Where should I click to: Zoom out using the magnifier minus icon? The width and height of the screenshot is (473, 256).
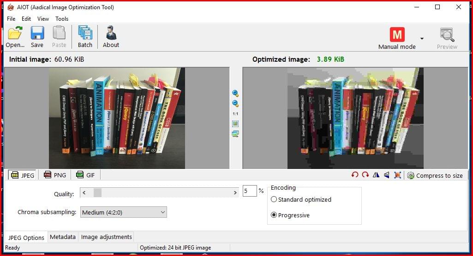click(x=235, y=103)
